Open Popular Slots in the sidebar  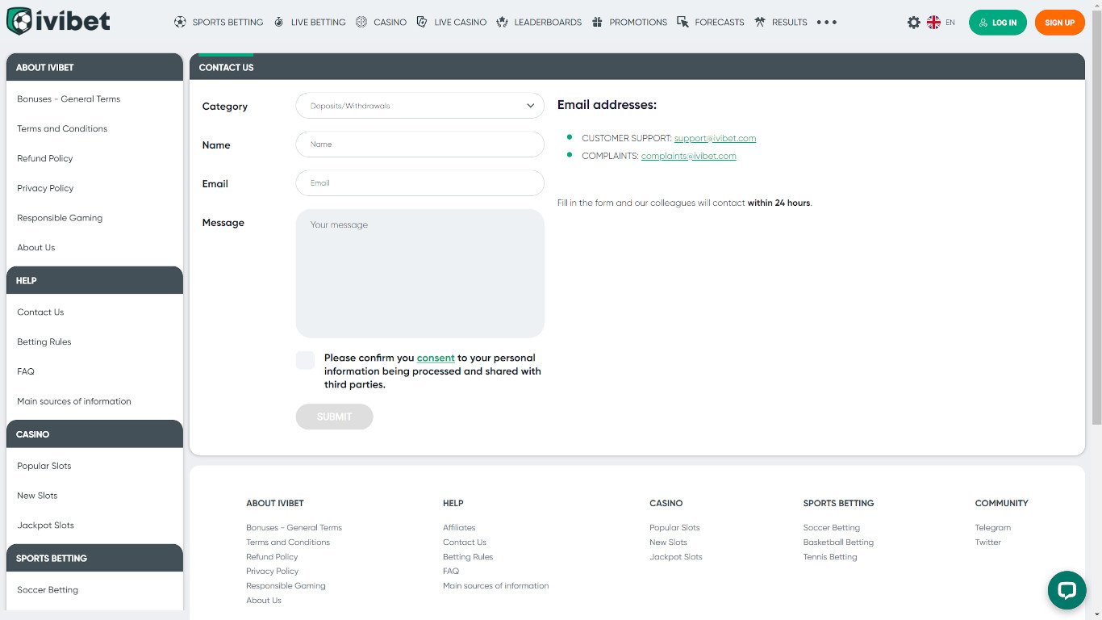coord(44,466)
